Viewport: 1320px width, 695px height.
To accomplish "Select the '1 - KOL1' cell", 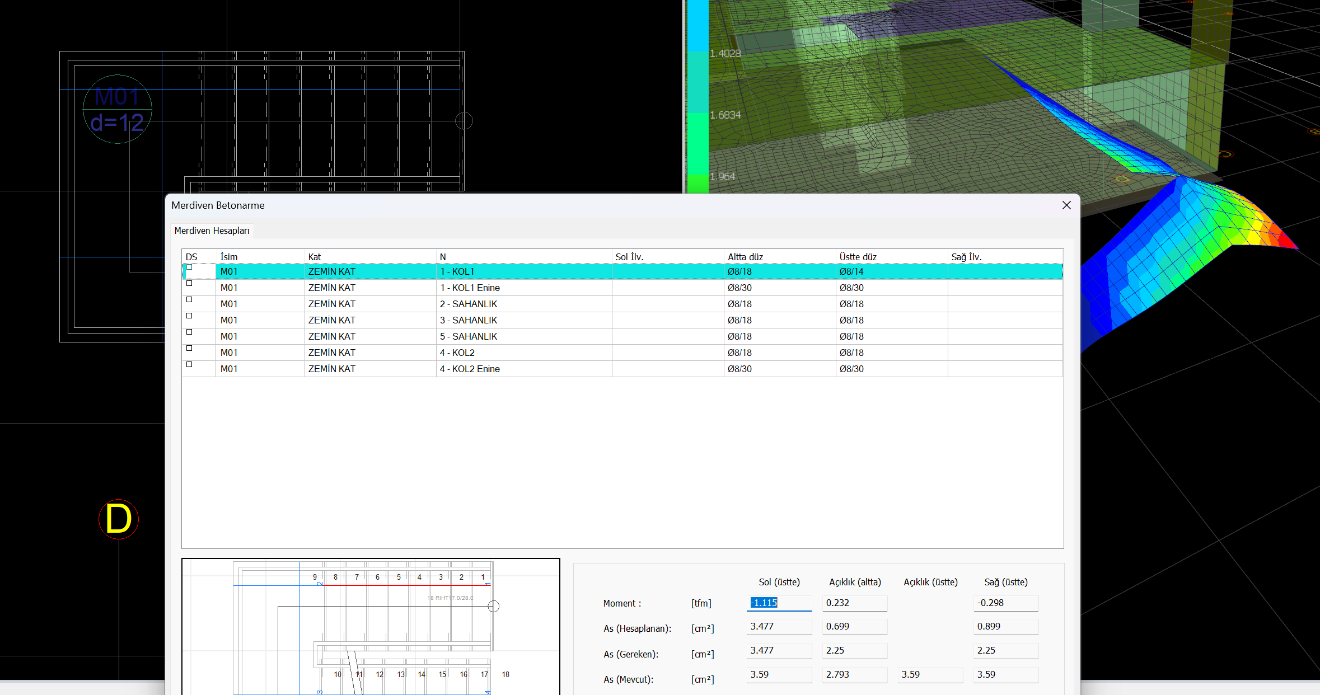I will (524, 271).
